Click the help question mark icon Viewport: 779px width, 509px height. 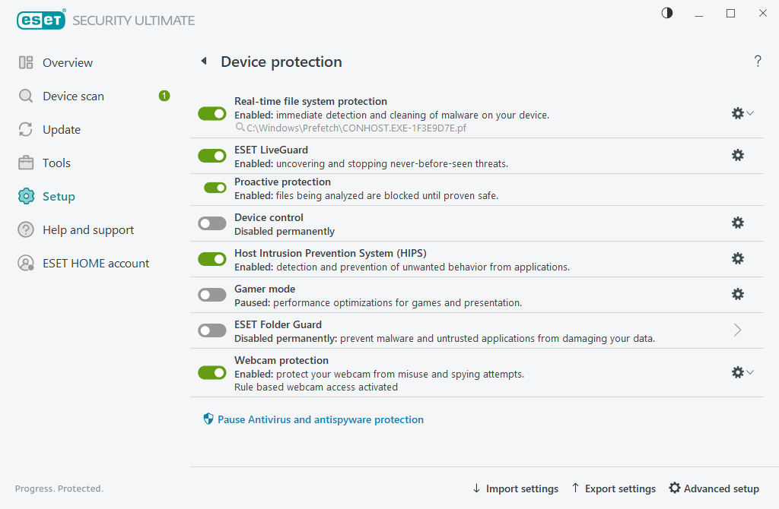[x=758, y=61]
